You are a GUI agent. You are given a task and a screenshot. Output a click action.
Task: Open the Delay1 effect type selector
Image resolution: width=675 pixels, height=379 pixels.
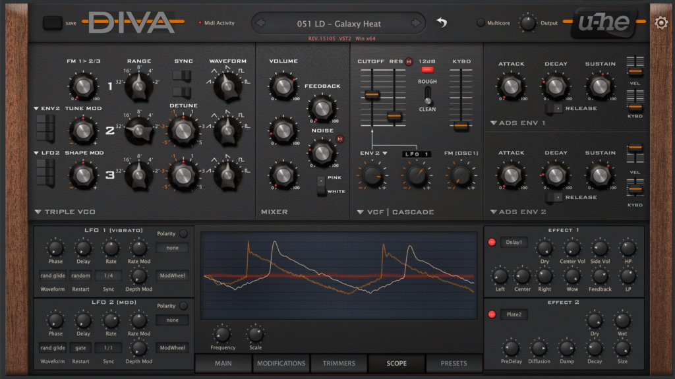tap(514, 242)
